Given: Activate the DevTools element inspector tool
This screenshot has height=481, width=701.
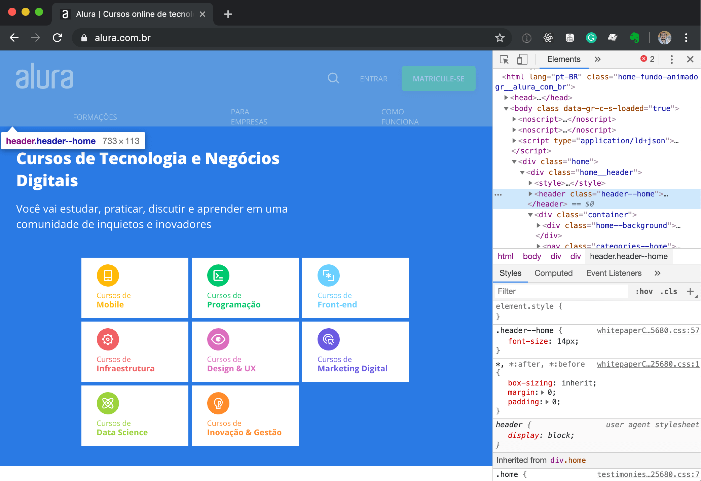Looking at the screenshot, I should (x=504, y=60).
